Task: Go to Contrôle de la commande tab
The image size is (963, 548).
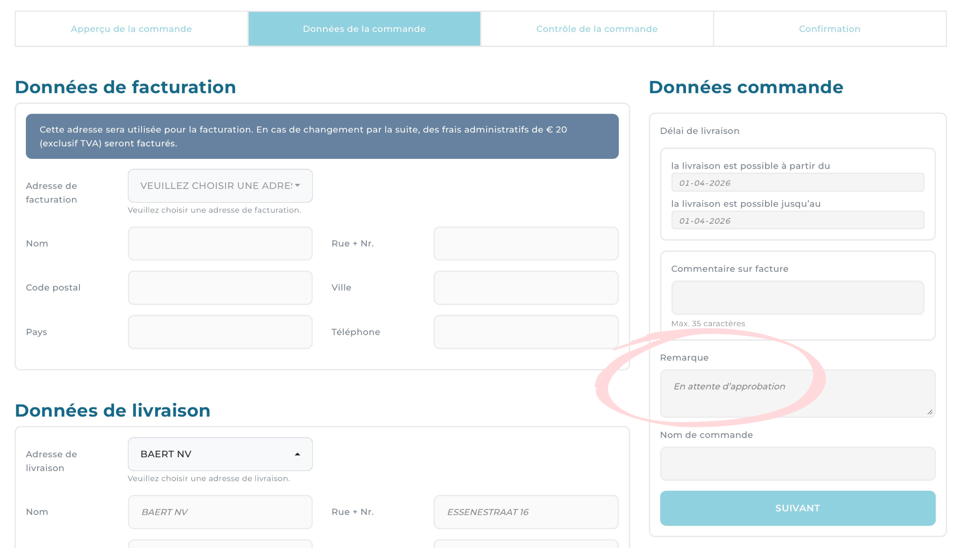Action: 597,29
